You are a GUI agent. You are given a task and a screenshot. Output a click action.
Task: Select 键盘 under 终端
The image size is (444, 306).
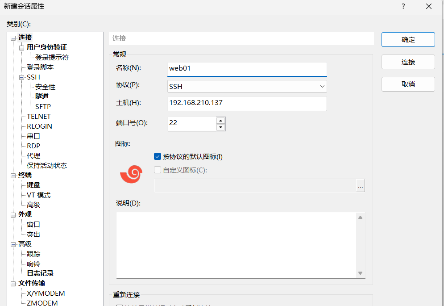point(33,185)
